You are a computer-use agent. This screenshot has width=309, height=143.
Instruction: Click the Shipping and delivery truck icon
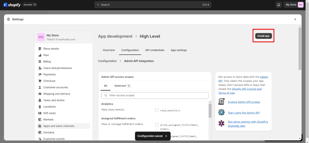tap(40, 94)
